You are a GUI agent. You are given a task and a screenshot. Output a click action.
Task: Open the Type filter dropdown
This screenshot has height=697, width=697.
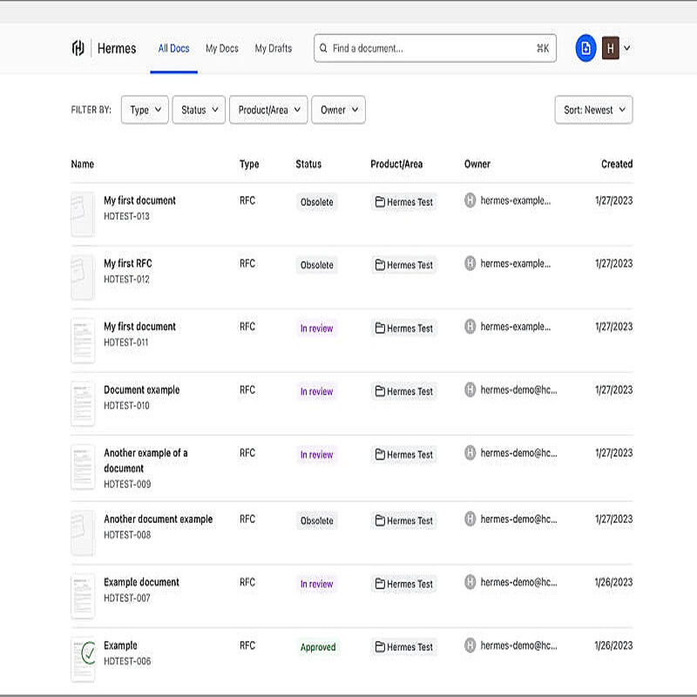[144, 110]
